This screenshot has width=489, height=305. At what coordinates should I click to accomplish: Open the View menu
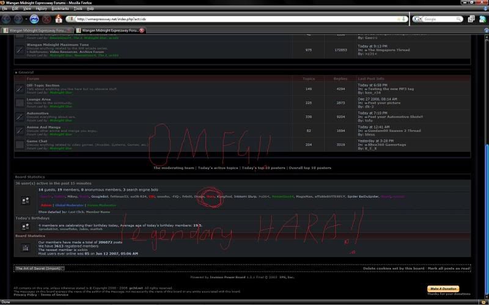tap(27, 9)
